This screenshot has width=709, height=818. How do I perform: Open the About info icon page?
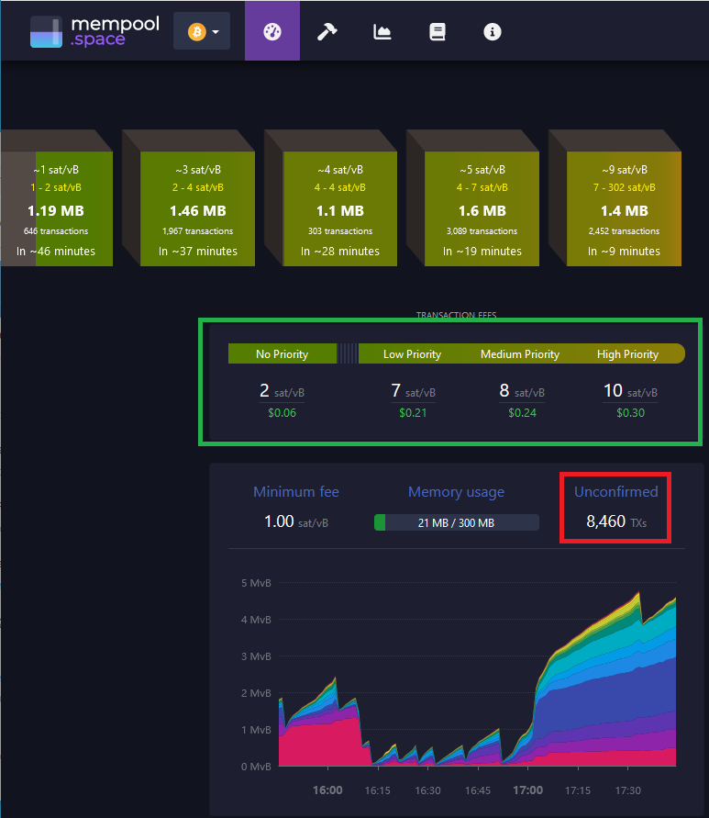pyautogui.click(x=493, y=32)
